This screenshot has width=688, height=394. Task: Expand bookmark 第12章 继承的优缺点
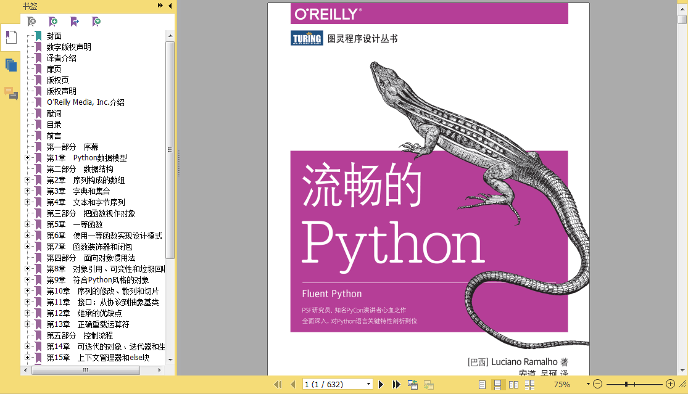click(27, 313)
